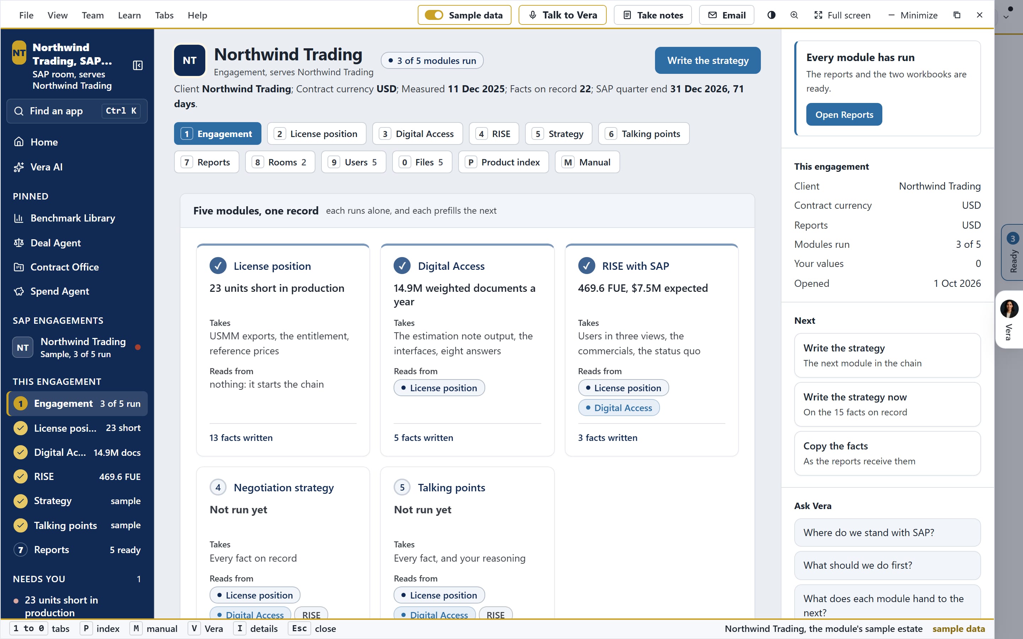
Task: Click the checkmark on RISE with SAP card
Action: pos(586,266)
